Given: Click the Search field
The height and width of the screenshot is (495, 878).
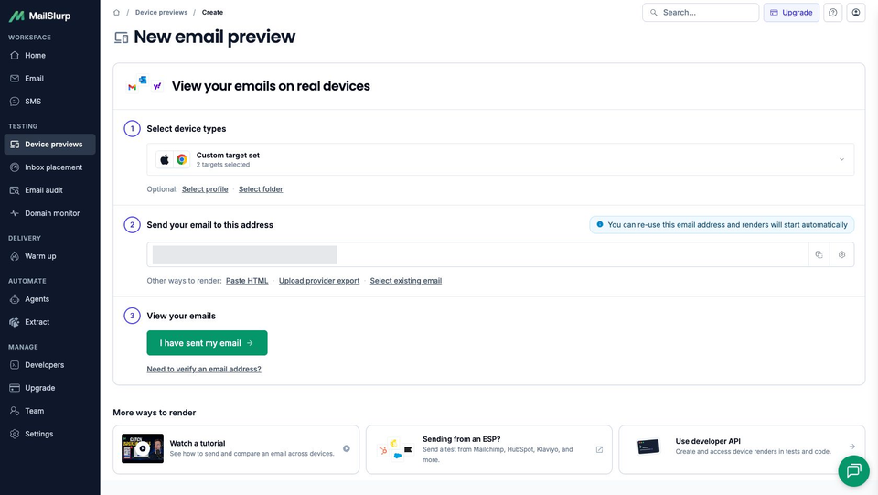Looking at the screenshot, I should 701,12.
